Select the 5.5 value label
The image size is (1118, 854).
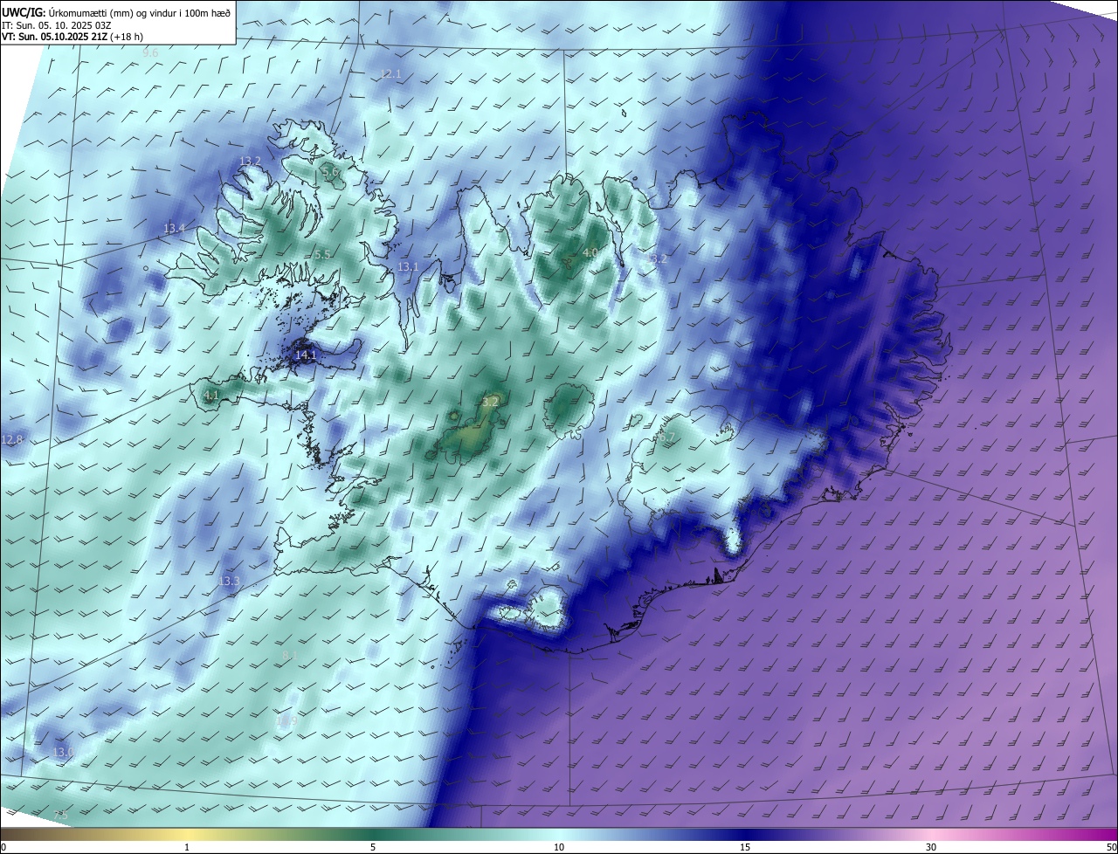(321, 254)
